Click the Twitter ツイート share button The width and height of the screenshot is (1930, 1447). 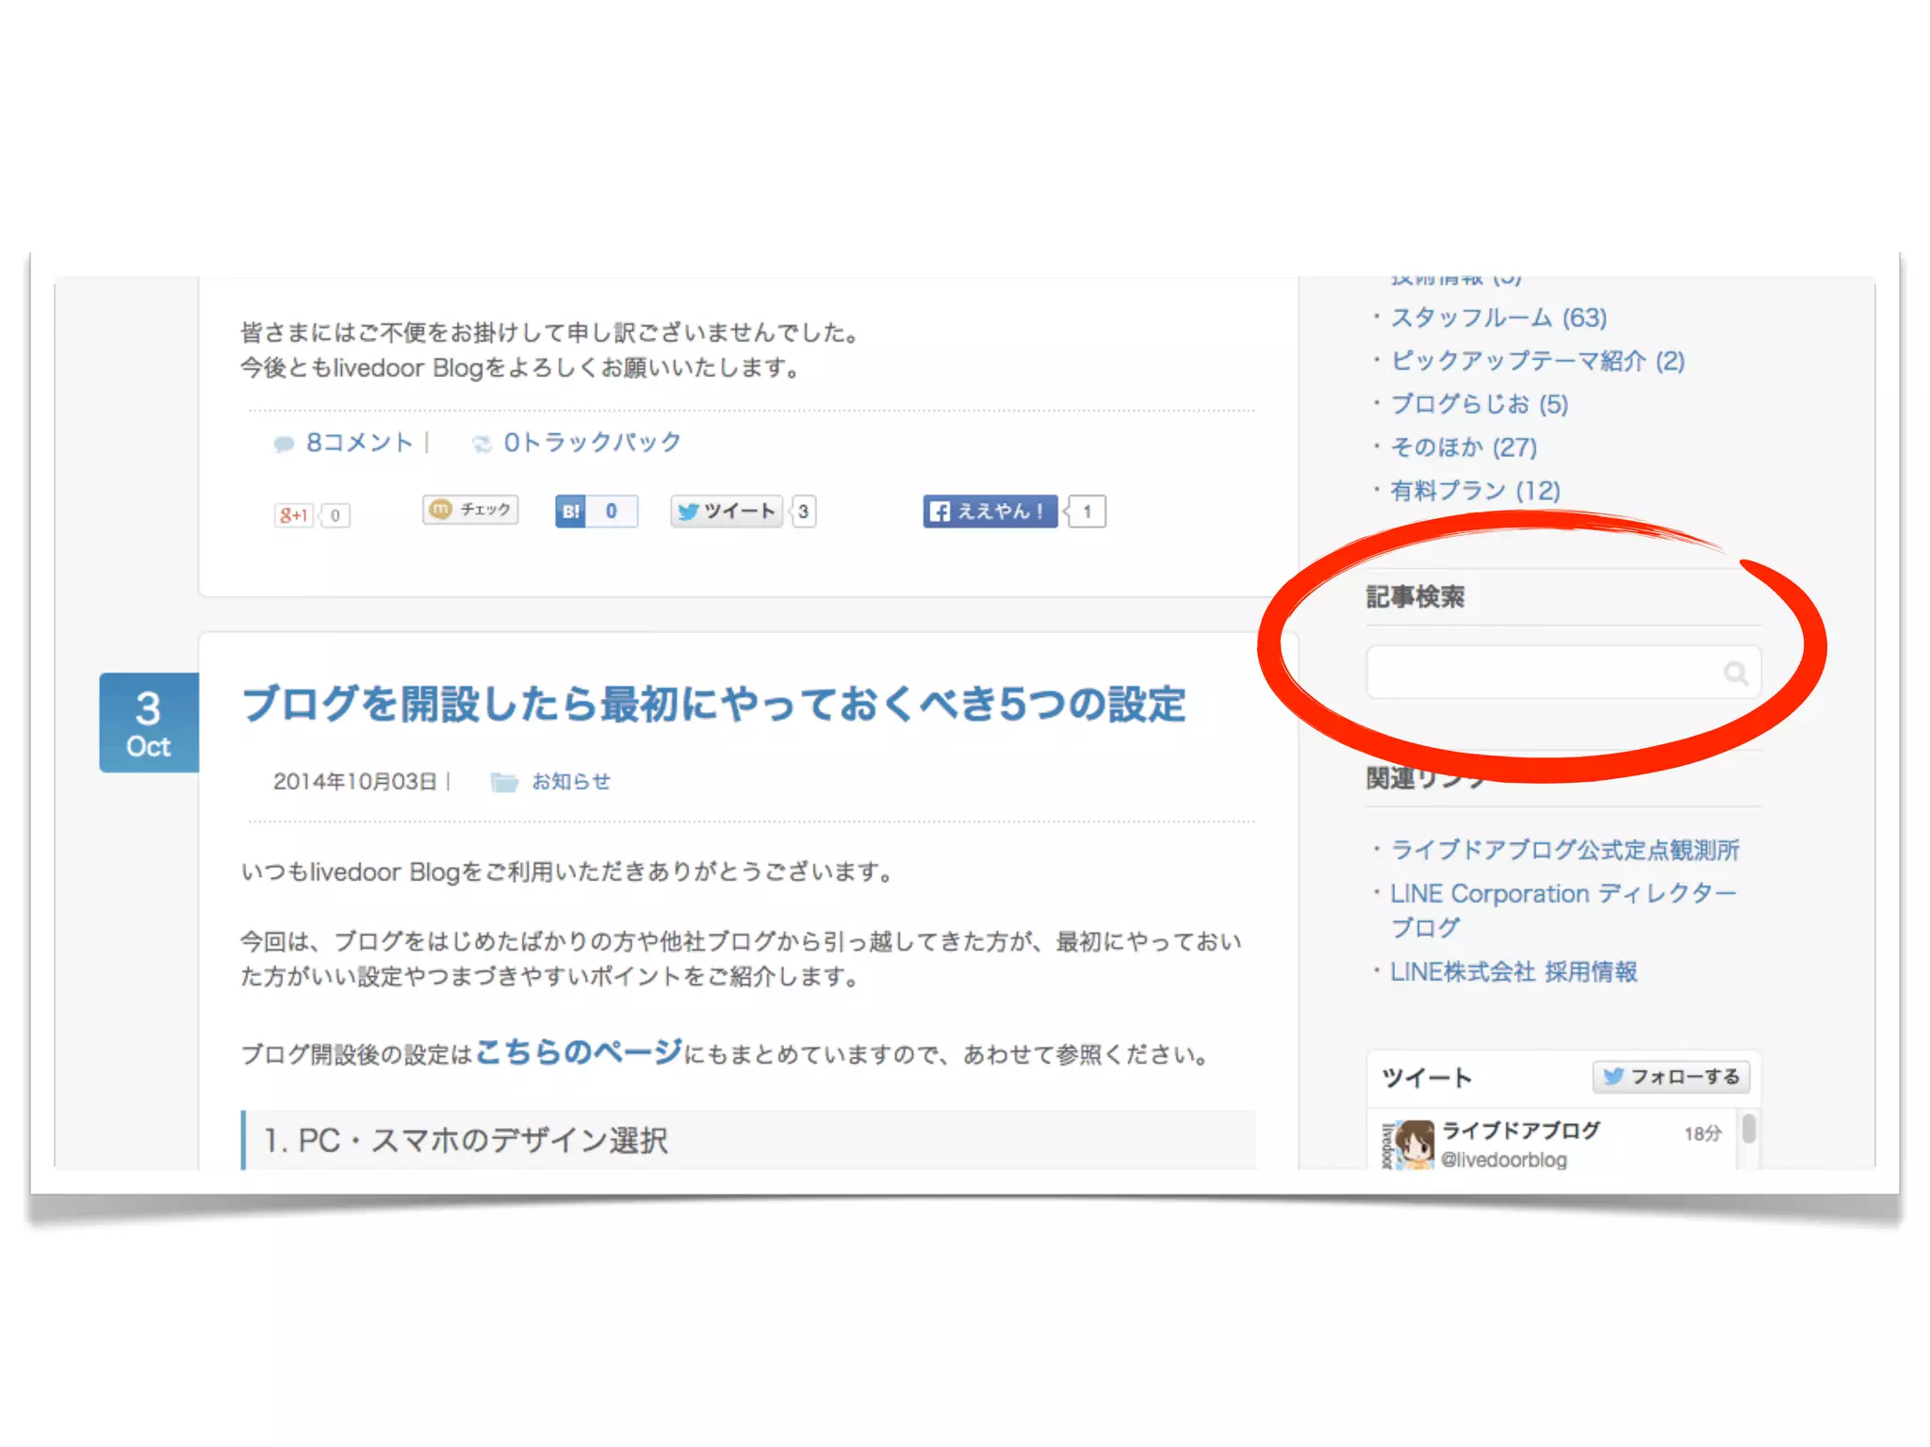(x=727, y=512)
